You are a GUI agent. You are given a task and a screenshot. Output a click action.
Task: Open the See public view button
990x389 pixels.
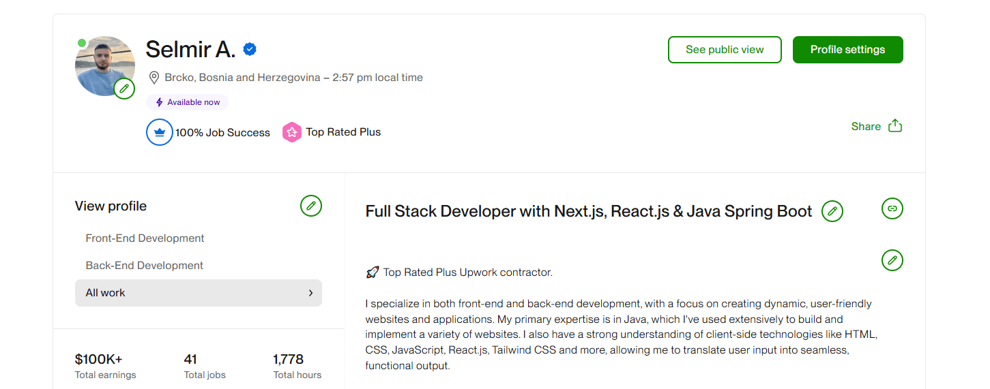pos(725,50)
